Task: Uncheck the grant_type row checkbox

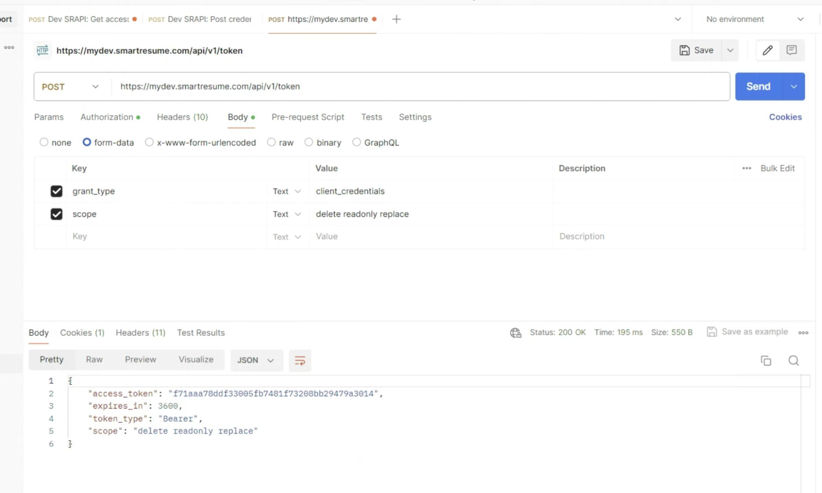Action: coord(56,191)
